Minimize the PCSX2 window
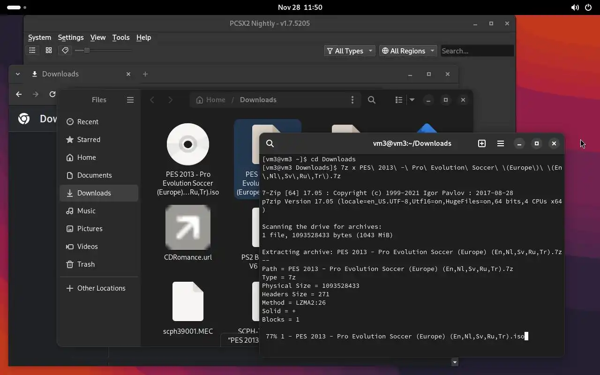Screen dimensions: 600x375 [475, 23]
